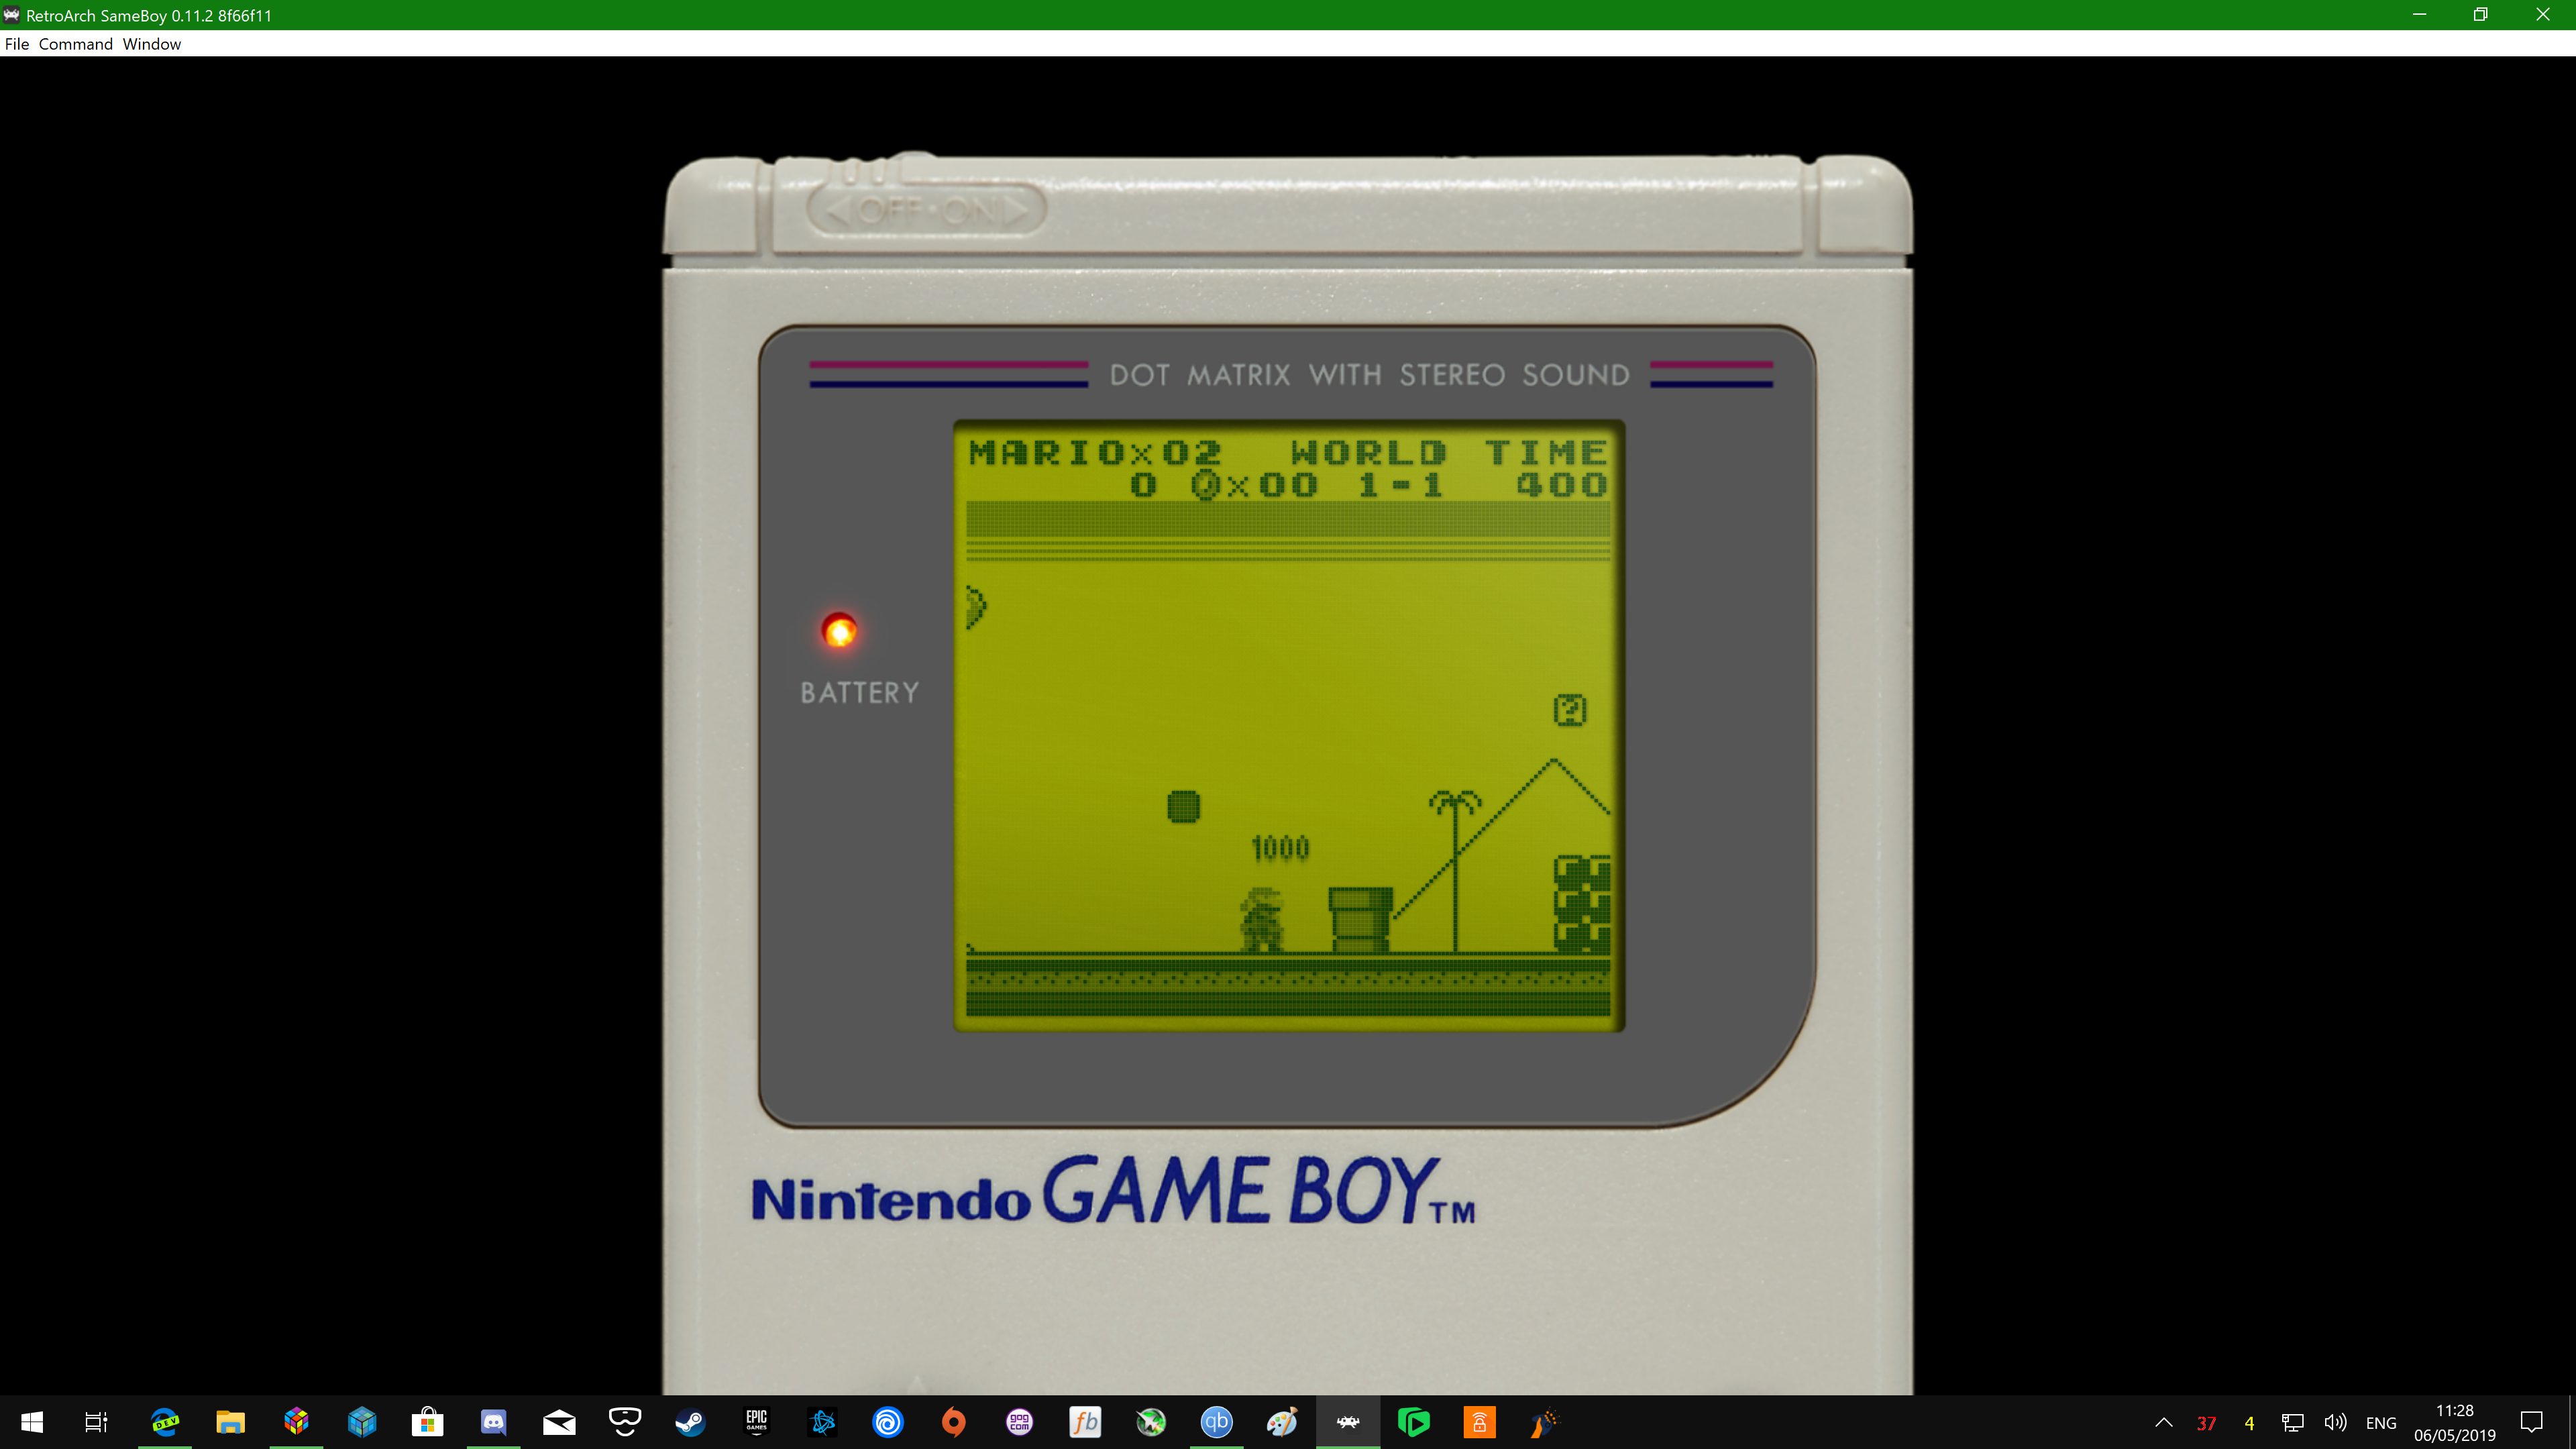Change the ENG input language
This screenshot has height=1449, width=2576.
[x=2381, y=1423]
